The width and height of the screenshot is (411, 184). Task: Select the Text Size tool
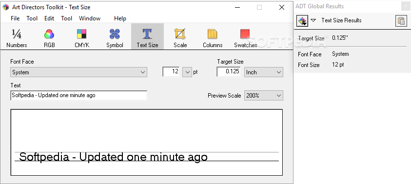(x=147, y=36)
